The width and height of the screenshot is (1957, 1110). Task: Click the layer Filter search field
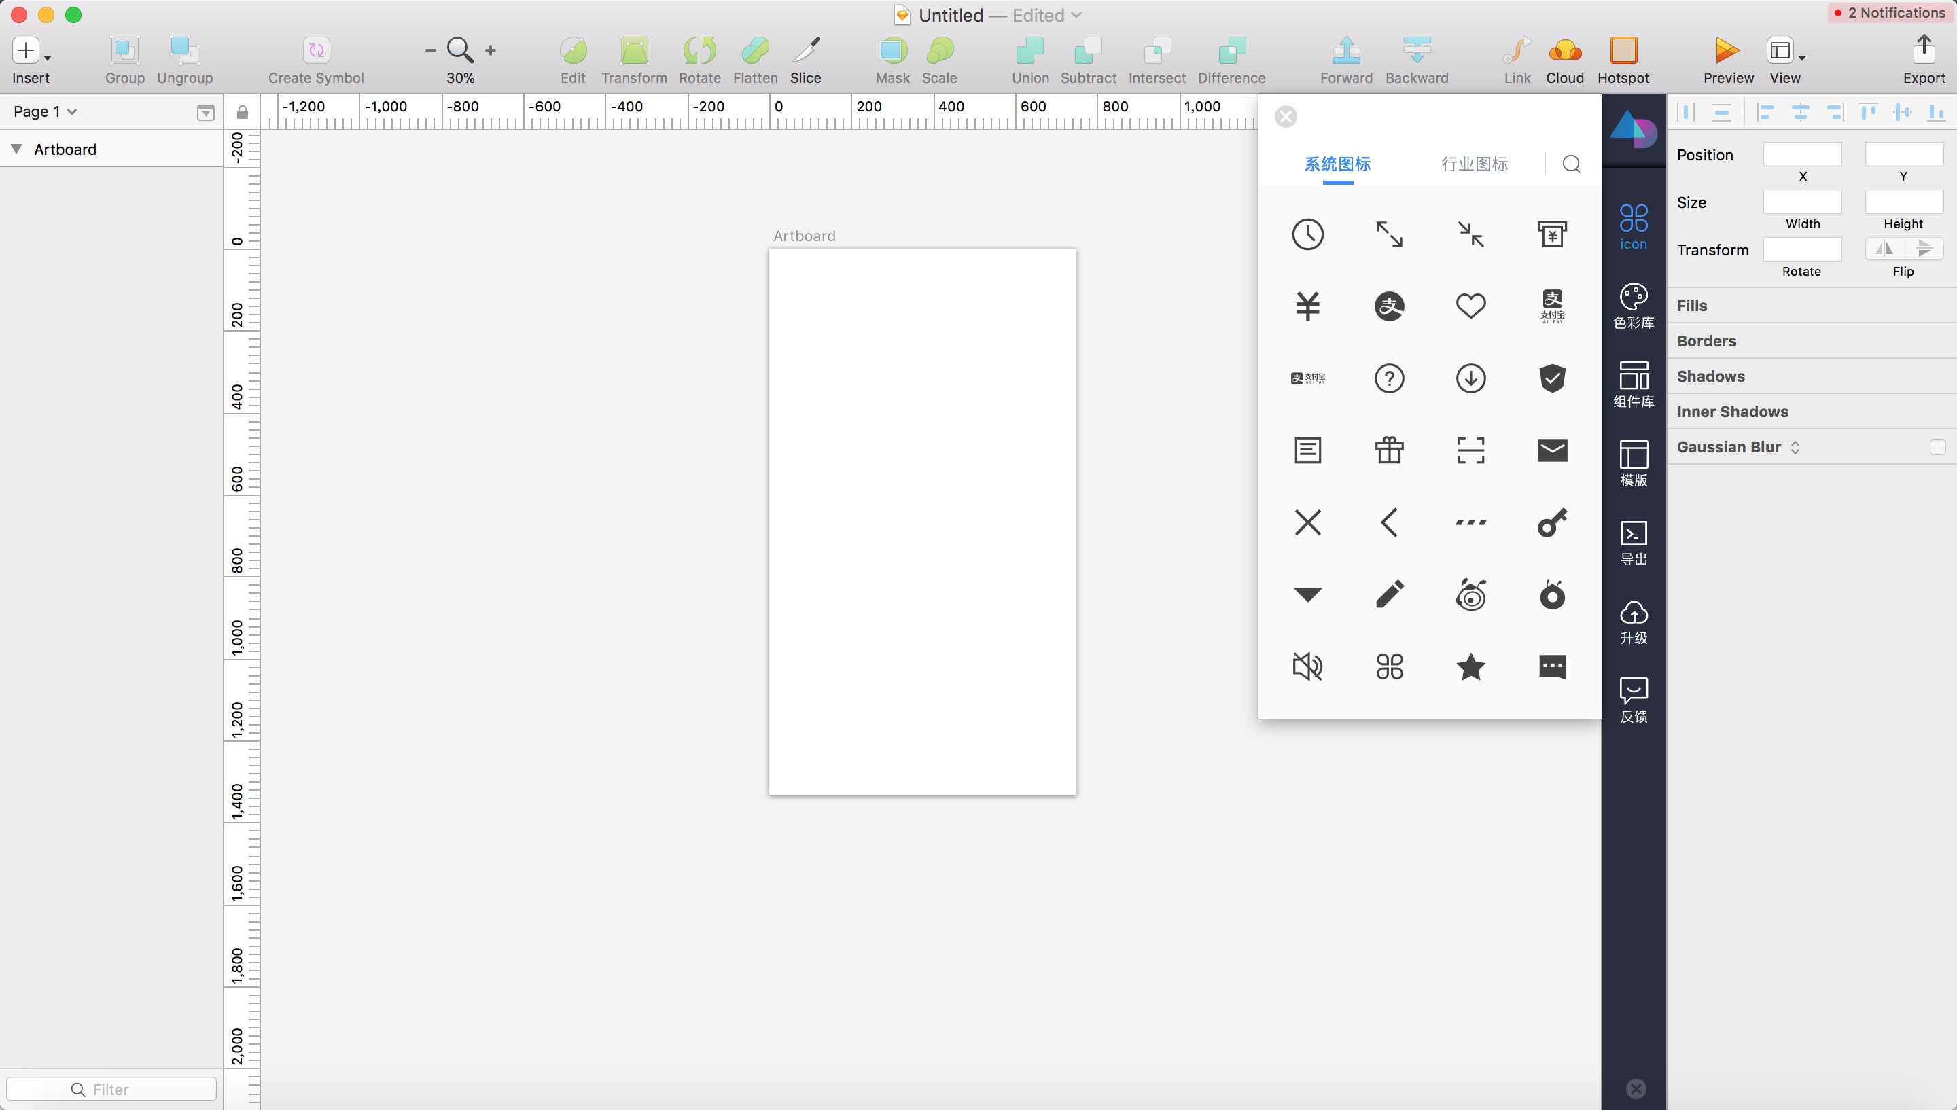[111, 1089]
